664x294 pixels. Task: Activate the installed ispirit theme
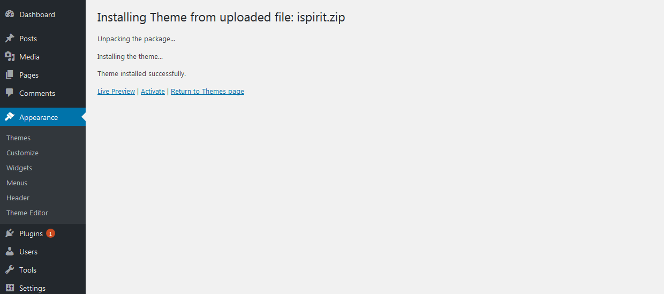pyautogui.click(x=153, y=92)
